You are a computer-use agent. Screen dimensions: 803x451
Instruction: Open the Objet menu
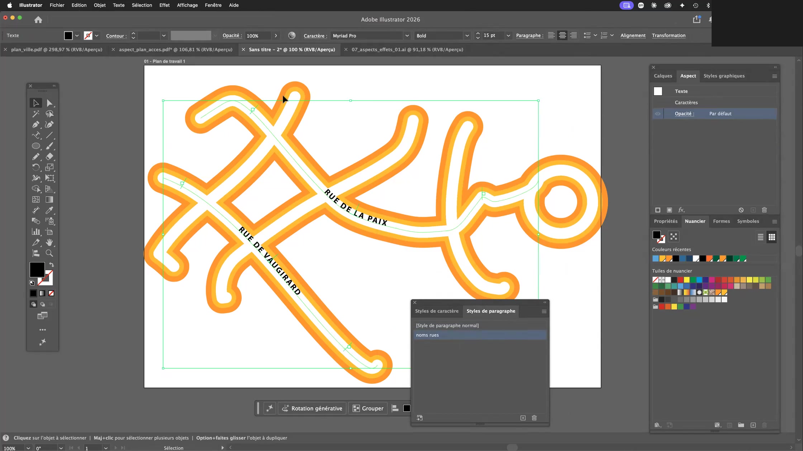click(x=100, y=5)
